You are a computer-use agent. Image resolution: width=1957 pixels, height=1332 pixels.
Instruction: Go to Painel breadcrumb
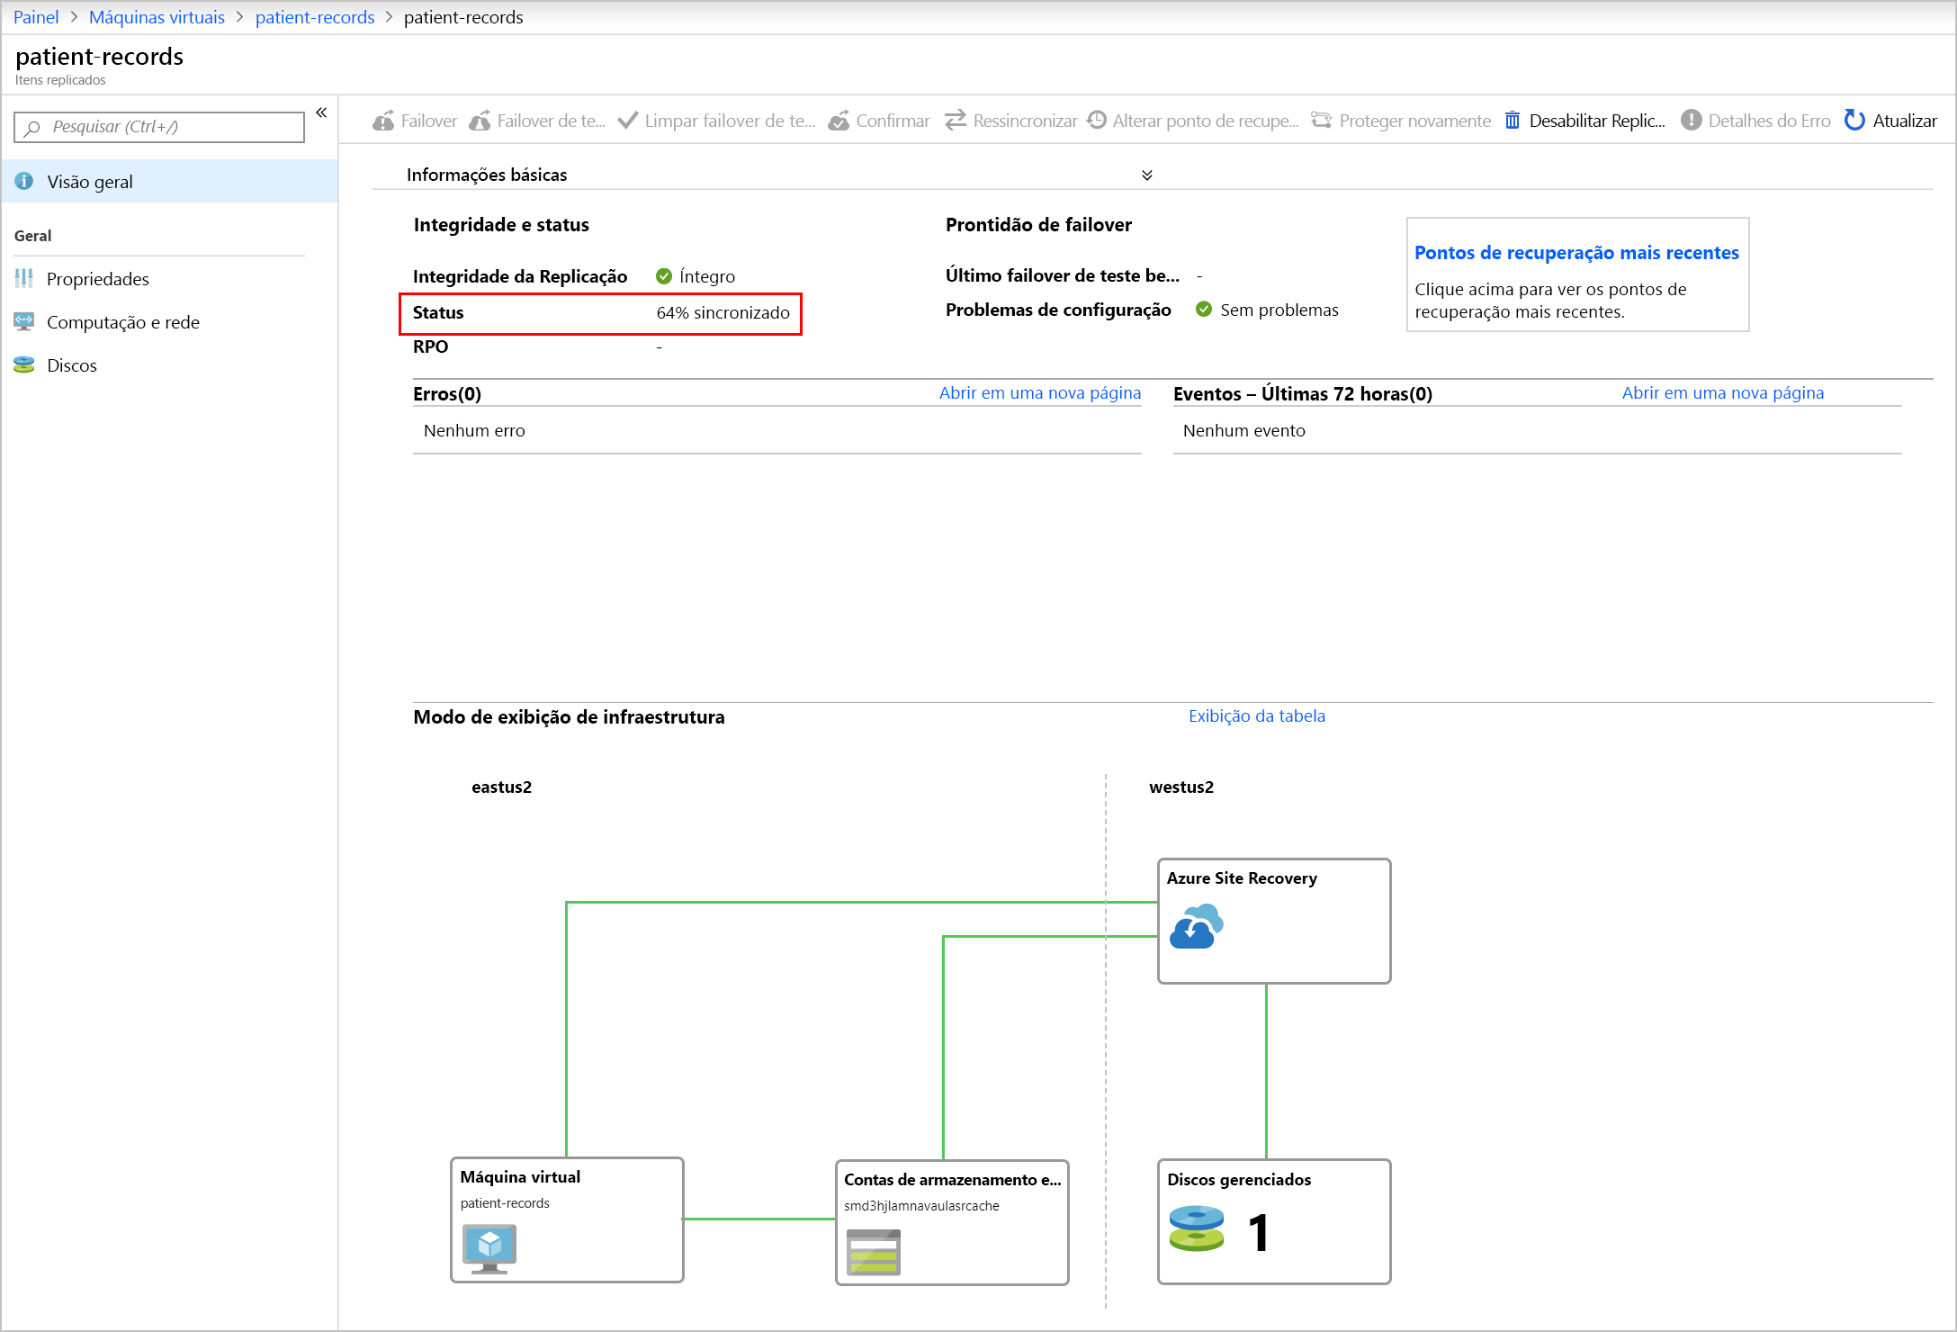pyautogui.click(x=36, y=17)
